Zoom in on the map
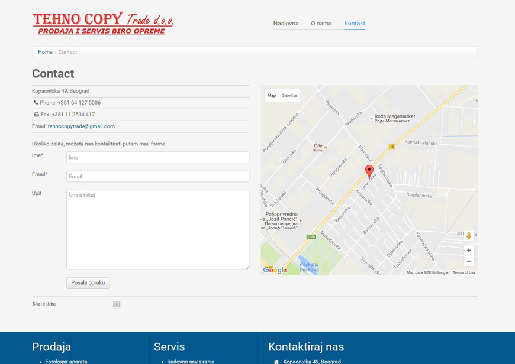515x364 pixels. click(x=469, y=251)
